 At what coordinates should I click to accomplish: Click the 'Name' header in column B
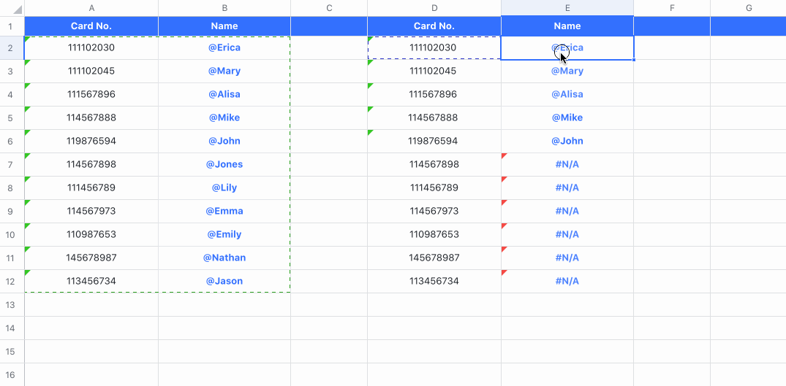(224, 26)
